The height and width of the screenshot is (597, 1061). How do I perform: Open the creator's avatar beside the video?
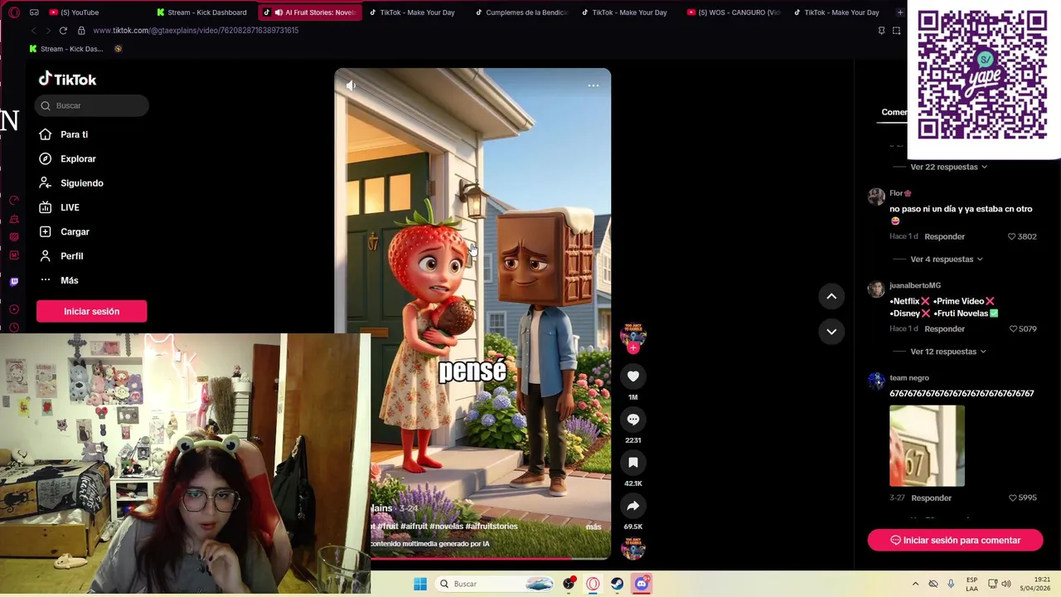[x=633, y=333]
